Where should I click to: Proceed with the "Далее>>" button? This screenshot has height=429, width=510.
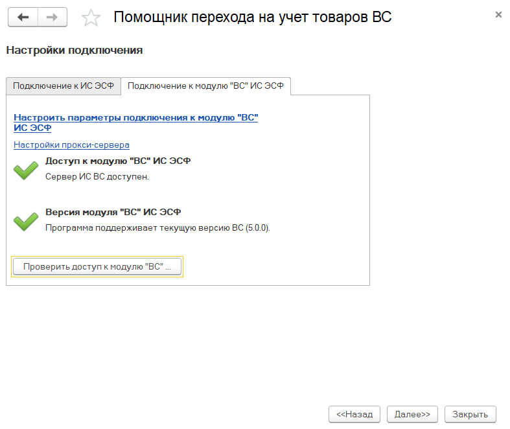pos(412,414)
